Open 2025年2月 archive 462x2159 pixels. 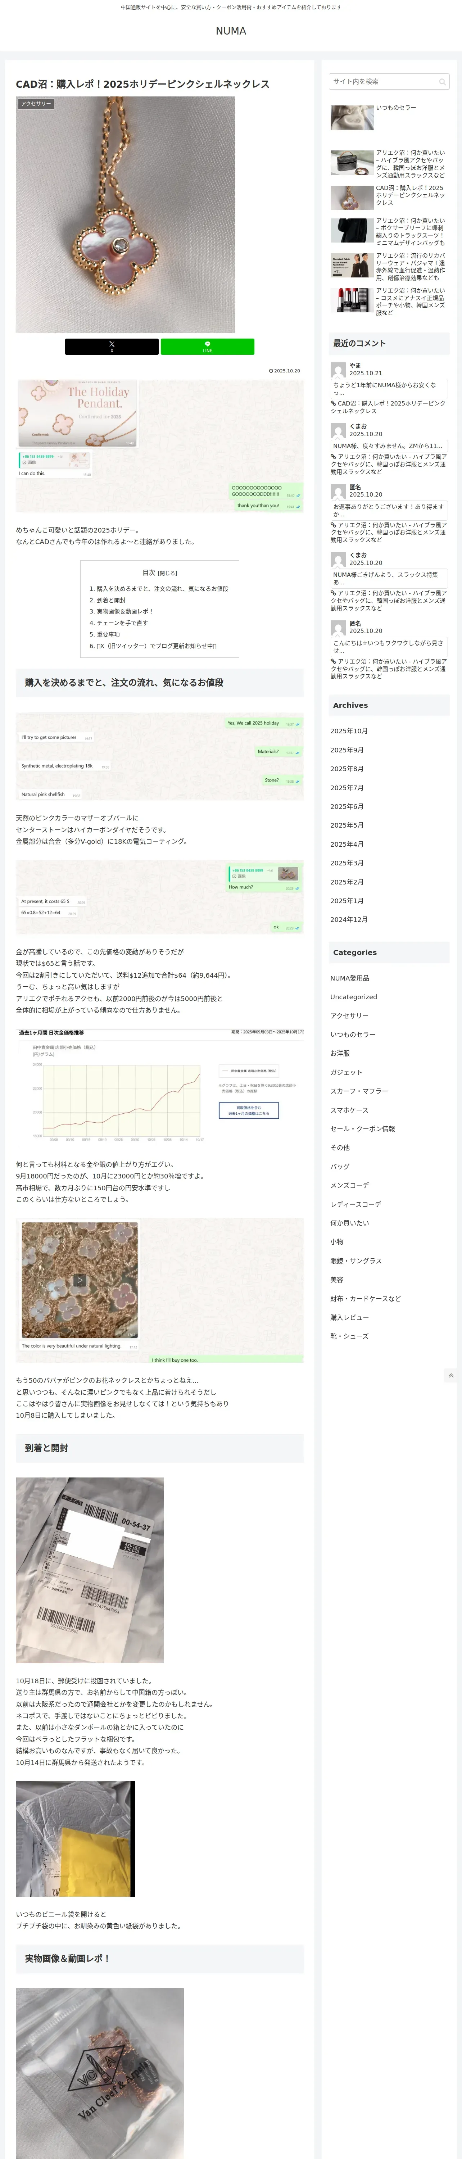(347, 882)
